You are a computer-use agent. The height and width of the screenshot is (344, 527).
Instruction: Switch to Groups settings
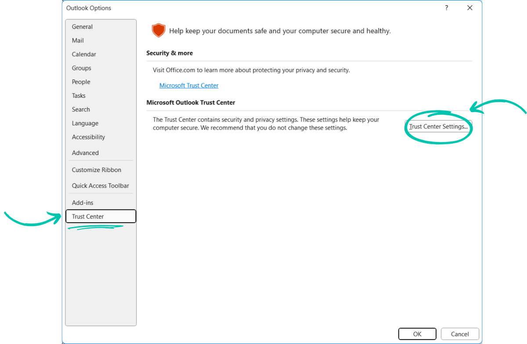pyautogui.click(x=81, y=68)
